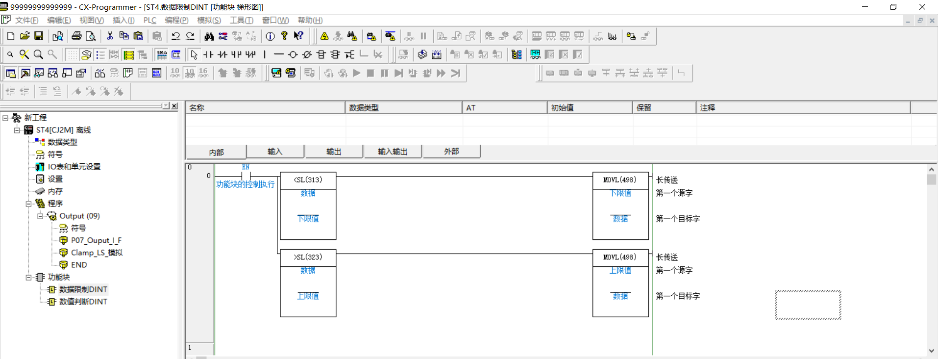Open the Find binoculars tool
Screen dimensions: 938x359
[209, 36]
